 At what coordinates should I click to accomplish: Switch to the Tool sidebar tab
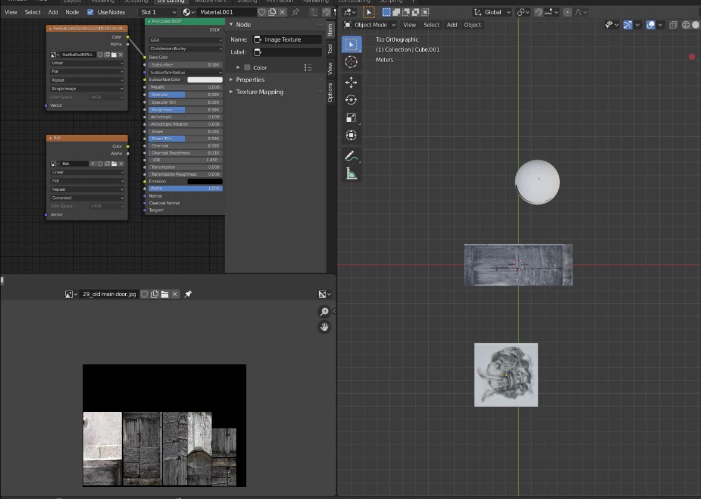click(x=330, y=49)
